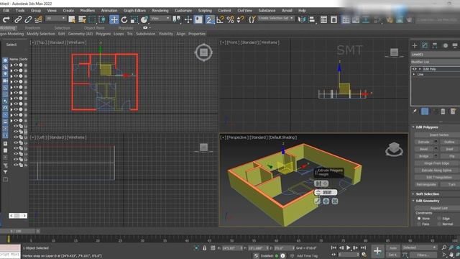Choose Rectangular Selection Region icon

coord(92,19)
